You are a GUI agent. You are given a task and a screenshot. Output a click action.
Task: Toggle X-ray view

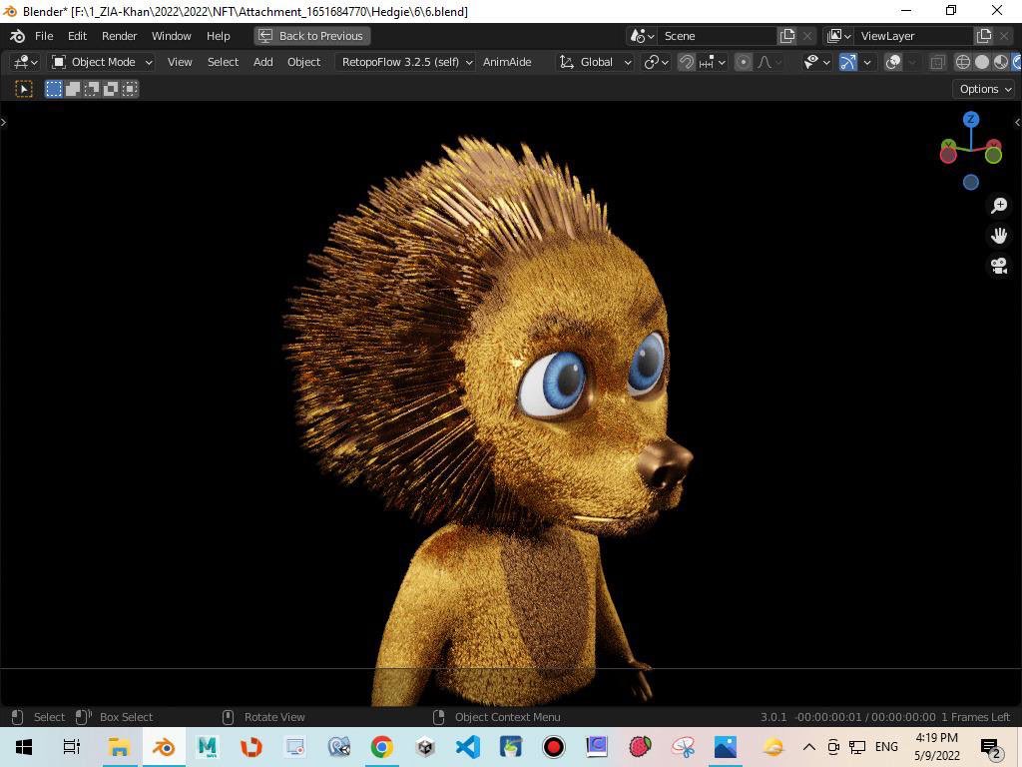[937, 62]
